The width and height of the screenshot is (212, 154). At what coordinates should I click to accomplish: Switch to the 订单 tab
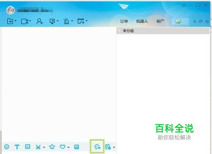click(x=124, y=21)
